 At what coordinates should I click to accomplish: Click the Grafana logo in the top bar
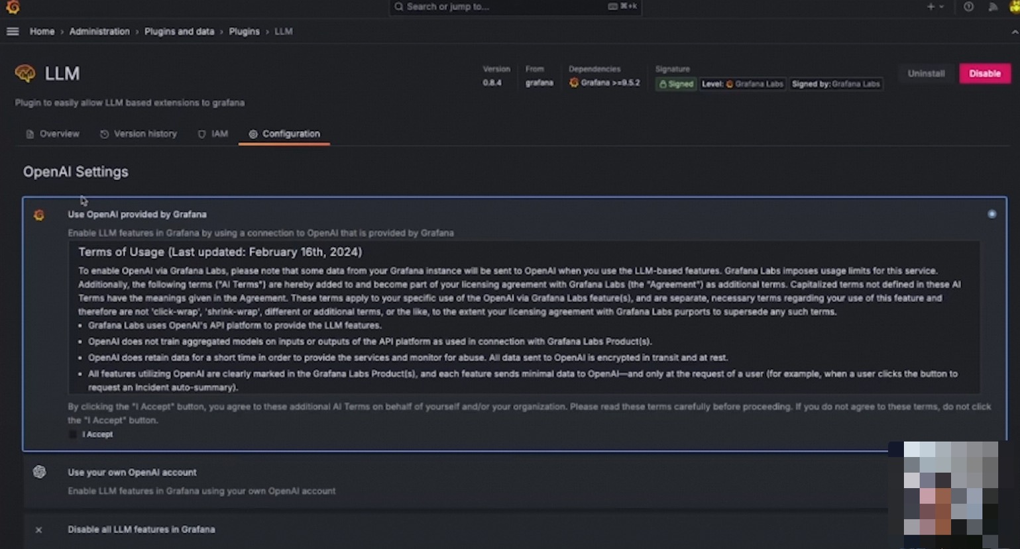(x=13, y=7)
